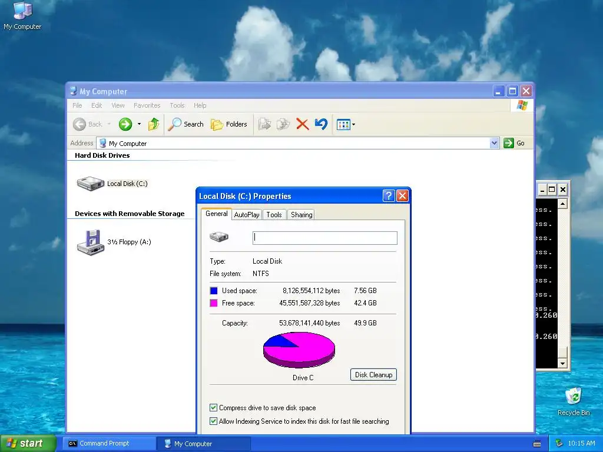Open My Computer desktop icon

[22, 16]
